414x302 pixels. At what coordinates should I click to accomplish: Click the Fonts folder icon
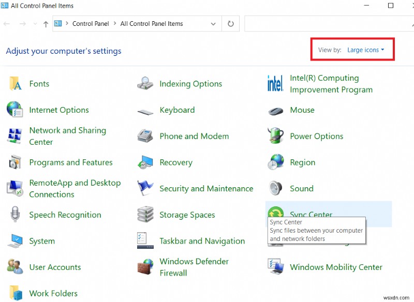(15, 84)
